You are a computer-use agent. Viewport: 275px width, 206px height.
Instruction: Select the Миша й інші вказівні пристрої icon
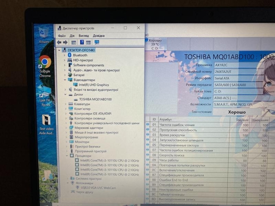click(71, 132)
